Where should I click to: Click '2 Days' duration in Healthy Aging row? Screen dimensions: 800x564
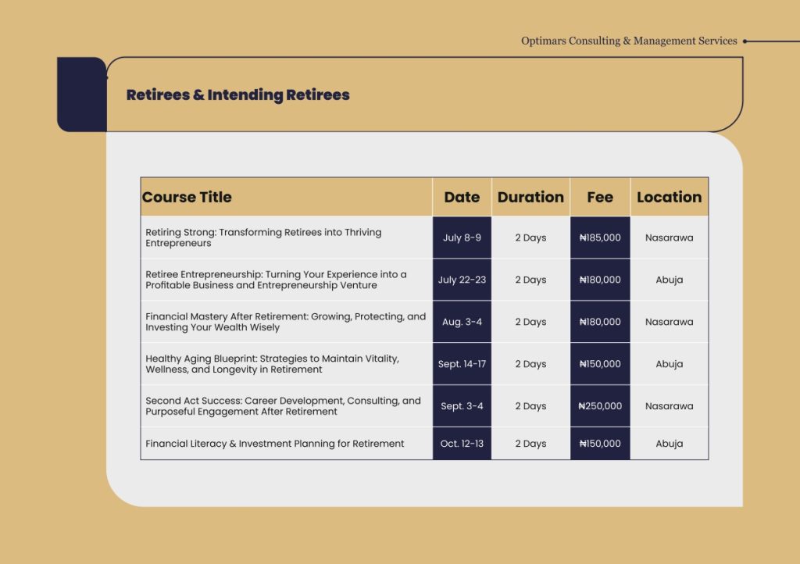[x=530, y=364]
